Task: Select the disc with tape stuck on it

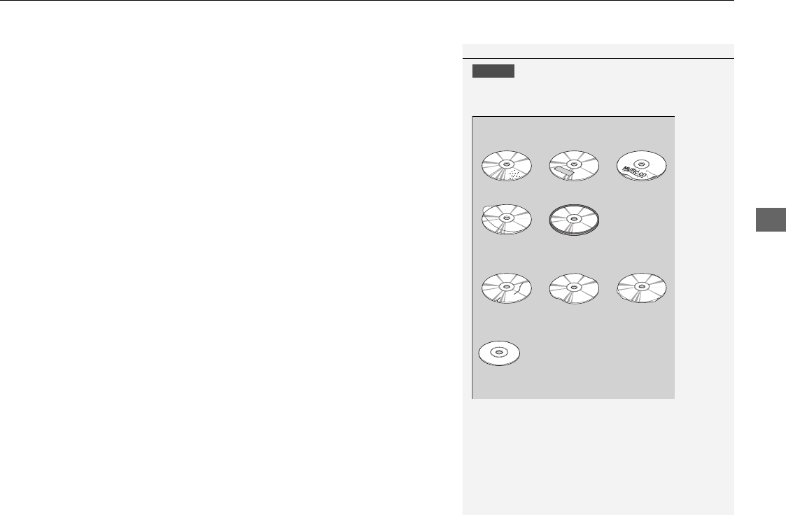Action: 574,166
